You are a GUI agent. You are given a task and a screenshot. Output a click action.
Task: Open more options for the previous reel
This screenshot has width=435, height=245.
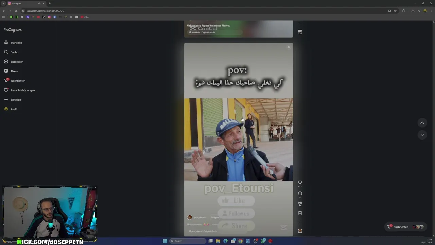coord(300,23)
